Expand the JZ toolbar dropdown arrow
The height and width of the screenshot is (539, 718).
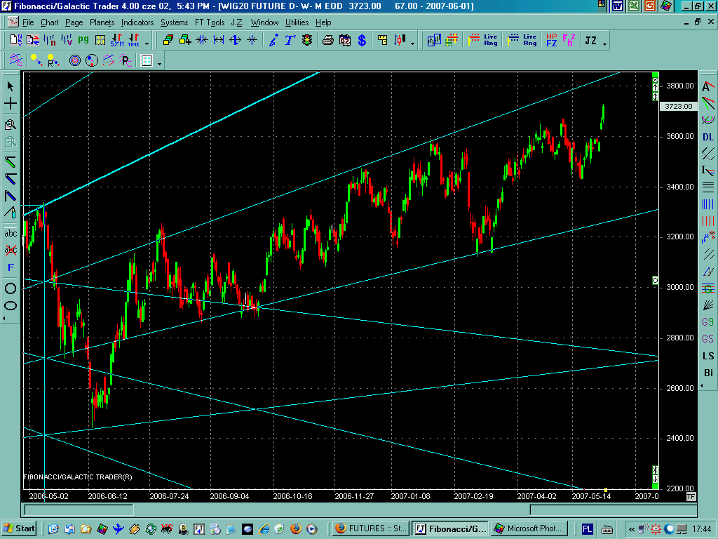[x=604, y=44]
